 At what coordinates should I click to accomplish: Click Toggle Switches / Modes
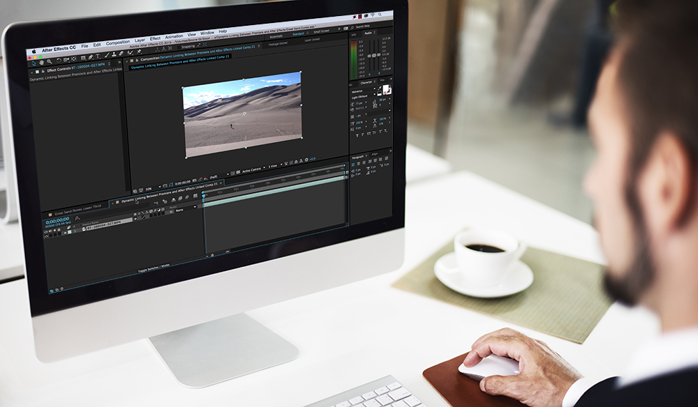coord(154,268)
